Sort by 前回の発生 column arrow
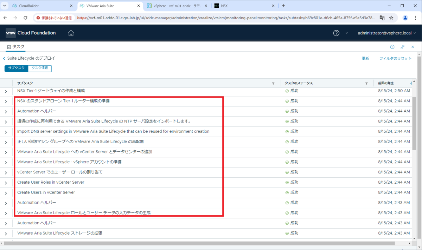The width and height of the screenshot is (422, 250). (x=411, y=83)
